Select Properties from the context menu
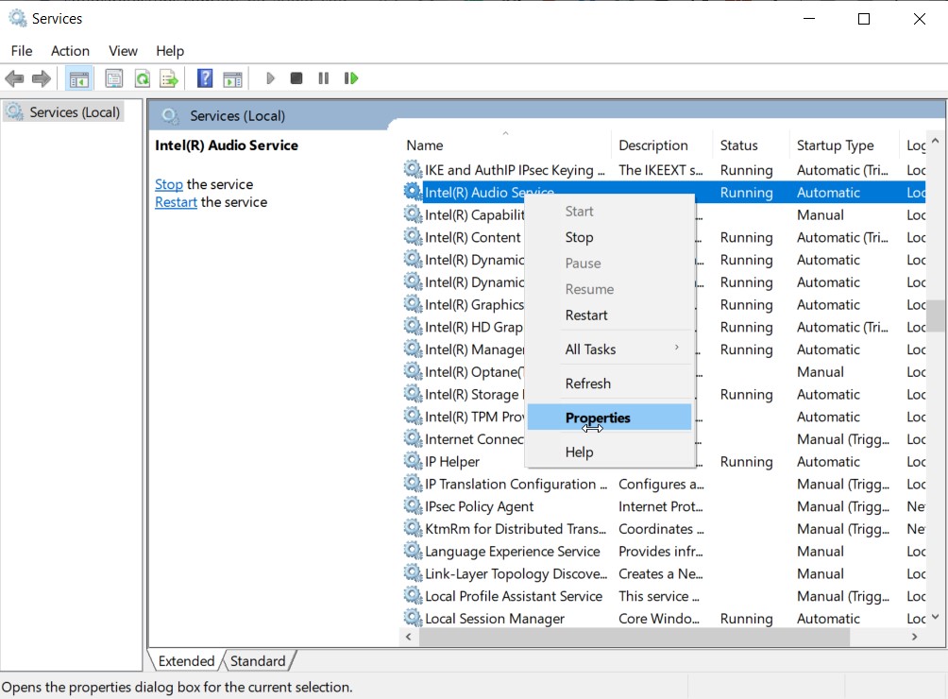The width and height of the screenshot is (948, 699). pyautogui.click(x=597, y=417)
